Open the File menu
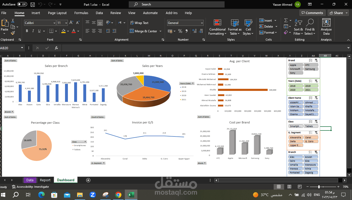The image size is (352, 200). click(4, 13)
